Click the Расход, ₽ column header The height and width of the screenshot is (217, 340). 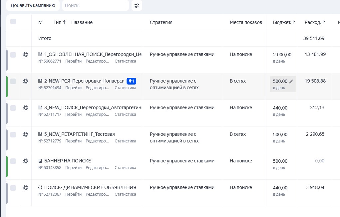coord(315,22)
